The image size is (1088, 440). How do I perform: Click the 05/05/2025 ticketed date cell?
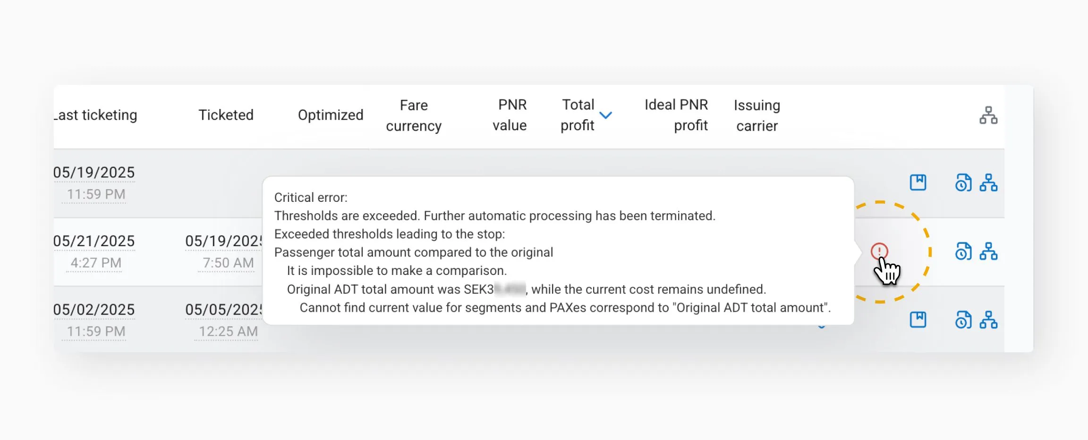click(x=223, y=310)
